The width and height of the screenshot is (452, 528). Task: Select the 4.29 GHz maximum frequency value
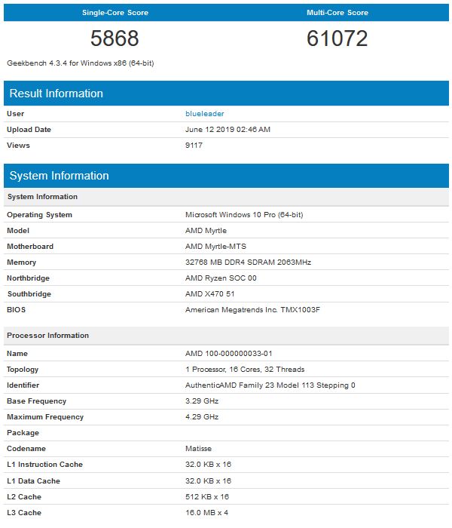pos(202,417)
